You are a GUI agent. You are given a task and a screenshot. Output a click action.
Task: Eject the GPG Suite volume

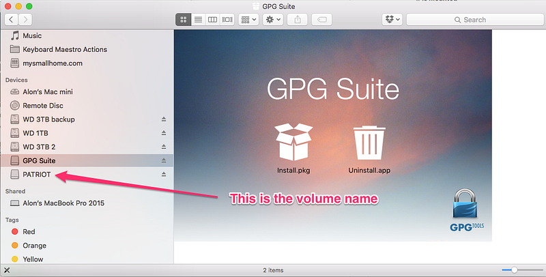point(164,160)
